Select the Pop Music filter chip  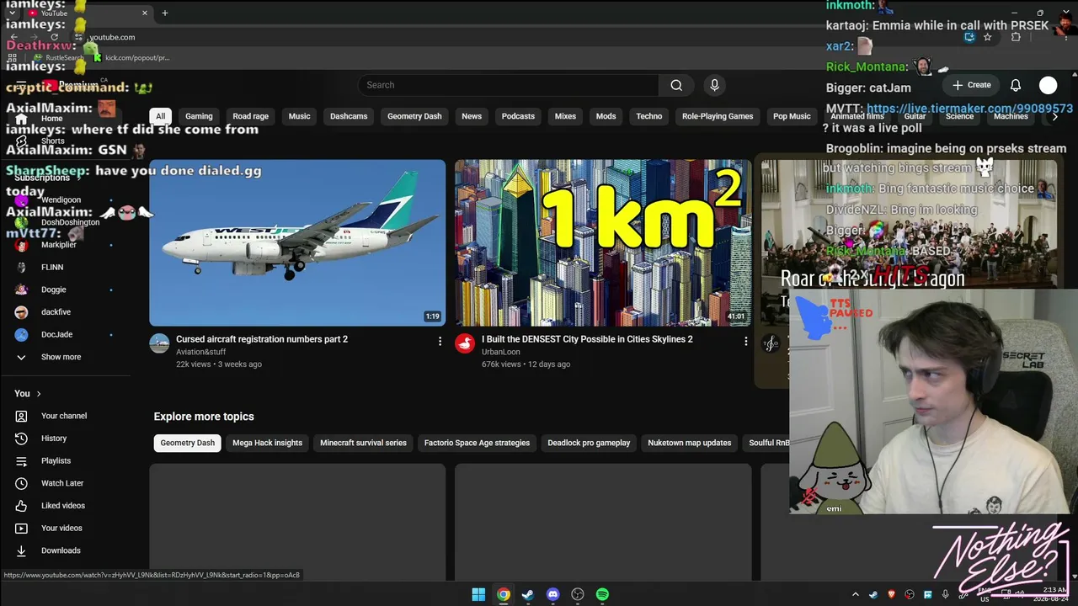tap(792, 116)
